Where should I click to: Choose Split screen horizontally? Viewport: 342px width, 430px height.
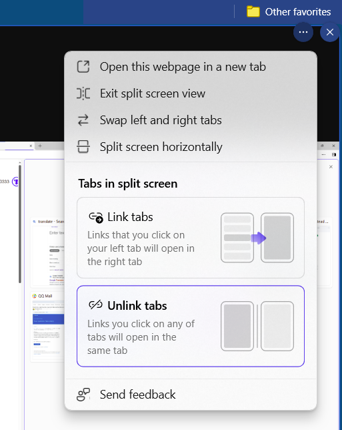(x=191, y=147)
